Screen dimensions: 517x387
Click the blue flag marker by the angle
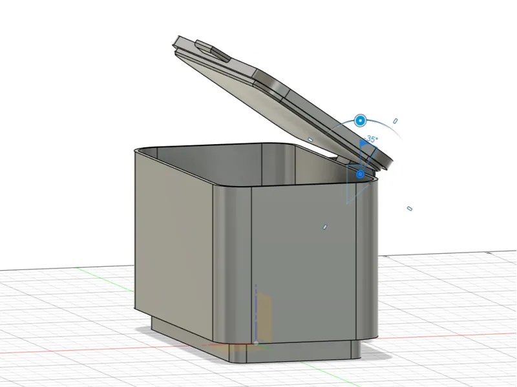click(x=363, y=143)
